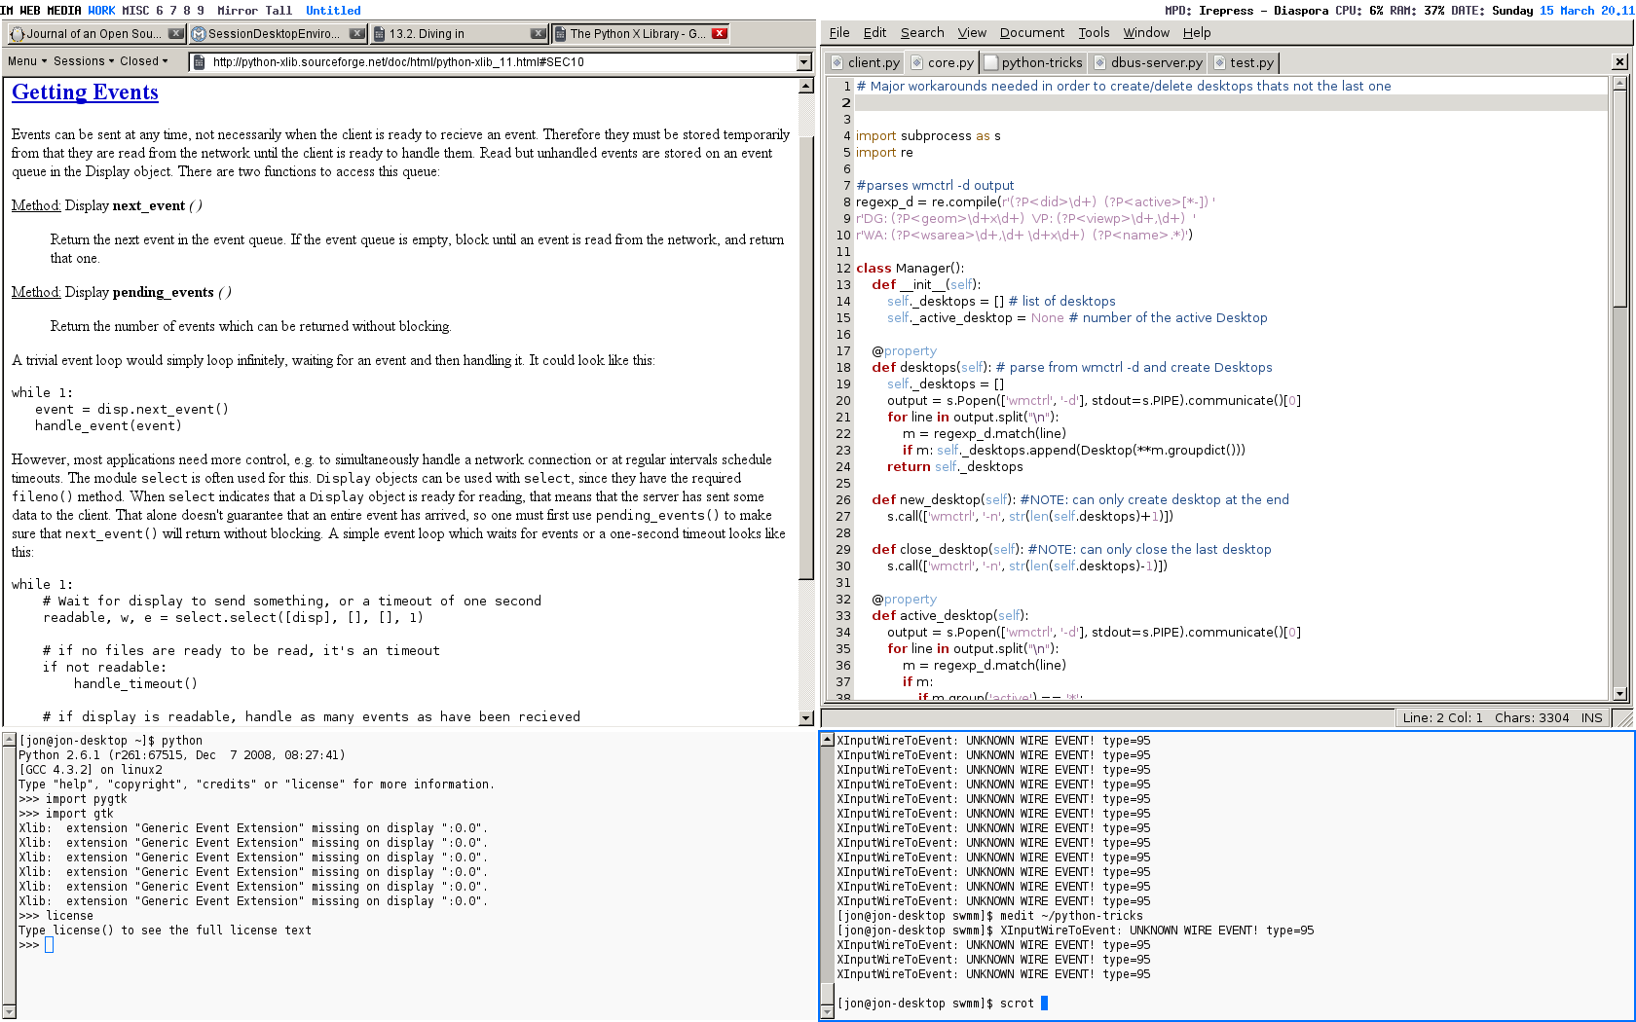Switch to Journal of an Open Sou... tab
The width and height of the screenshot is (1636, 1022).
pyautogui.click(x=95, y=34)
